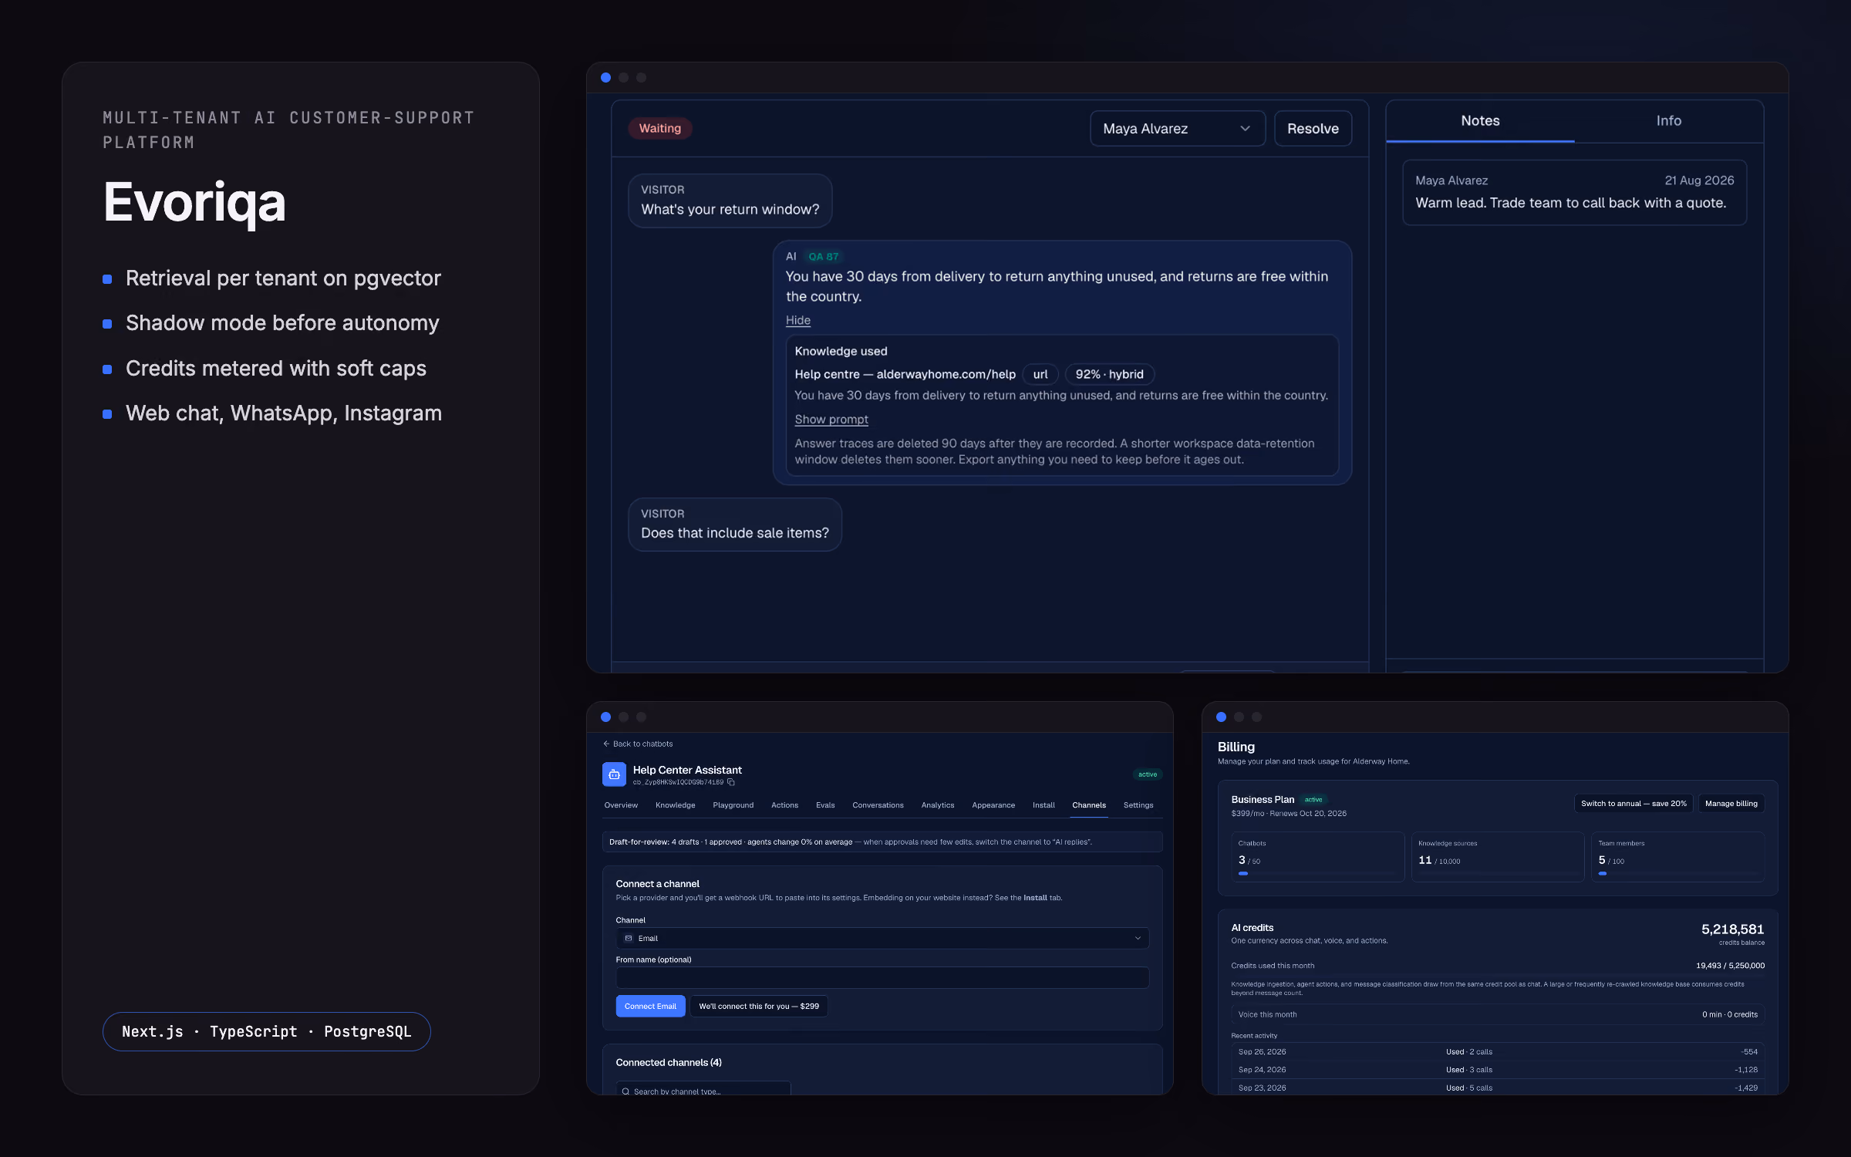
Task: Open the Conversations tab
Action: [878, 805]
